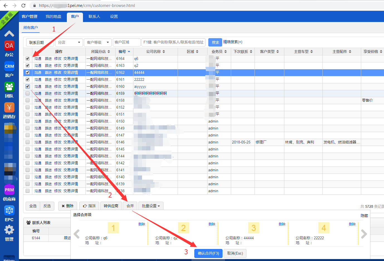Screen dimensions: 384x261
Task: Click the previous arrow in merge panel
Action: (77, 234)
